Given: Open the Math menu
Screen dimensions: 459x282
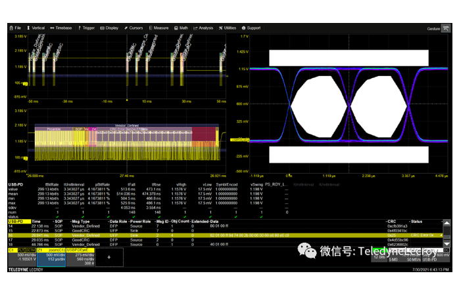Looking at the screenshot, I should (182, 28).
